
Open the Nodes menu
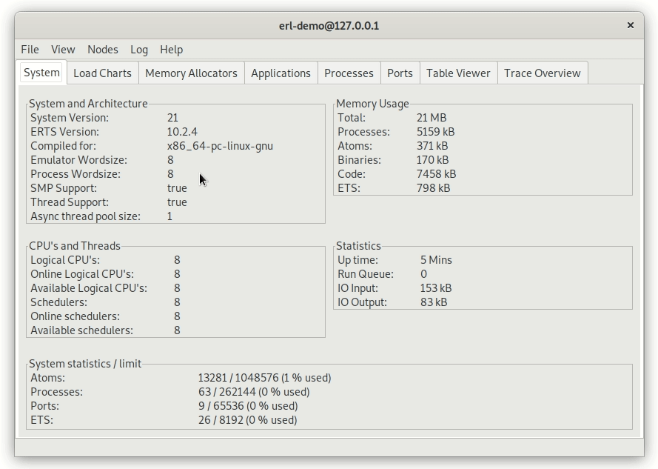click(103, 50)
